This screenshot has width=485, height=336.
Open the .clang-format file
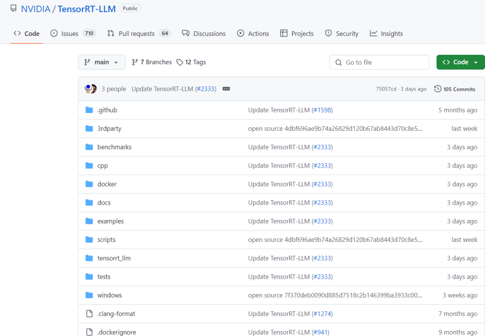[116, 314]
